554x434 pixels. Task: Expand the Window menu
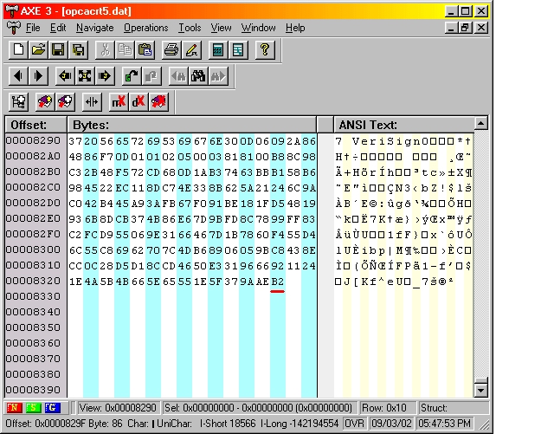[x=258, y=28]
